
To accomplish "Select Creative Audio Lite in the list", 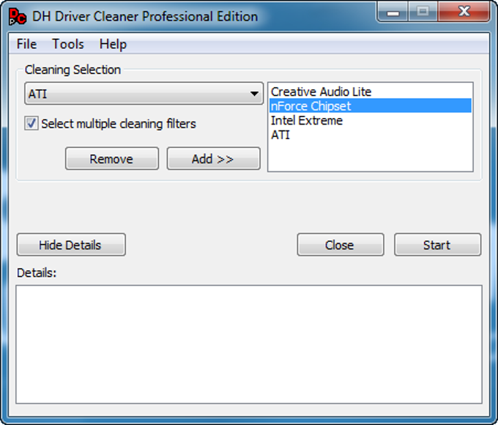I will [x=371, y=92].
